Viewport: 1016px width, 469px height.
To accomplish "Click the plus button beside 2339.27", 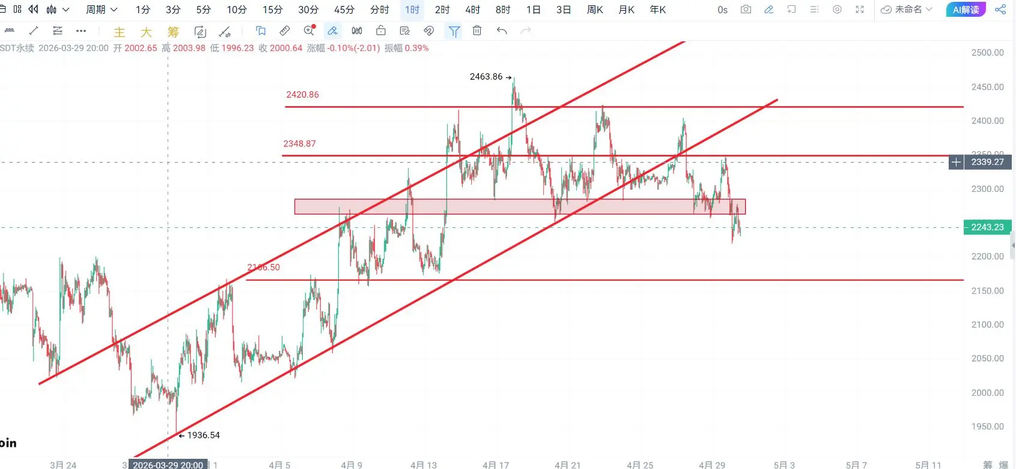I will pyautogui.click(x=956, y=162).
